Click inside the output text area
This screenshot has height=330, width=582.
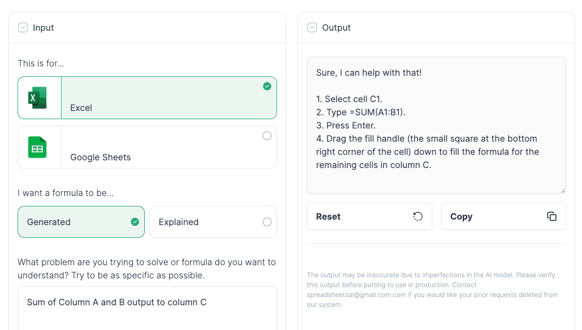pos(436,125)
